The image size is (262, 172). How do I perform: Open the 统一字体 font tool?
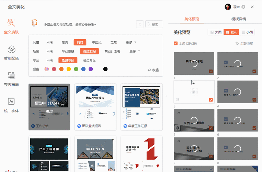click(11, 105)
